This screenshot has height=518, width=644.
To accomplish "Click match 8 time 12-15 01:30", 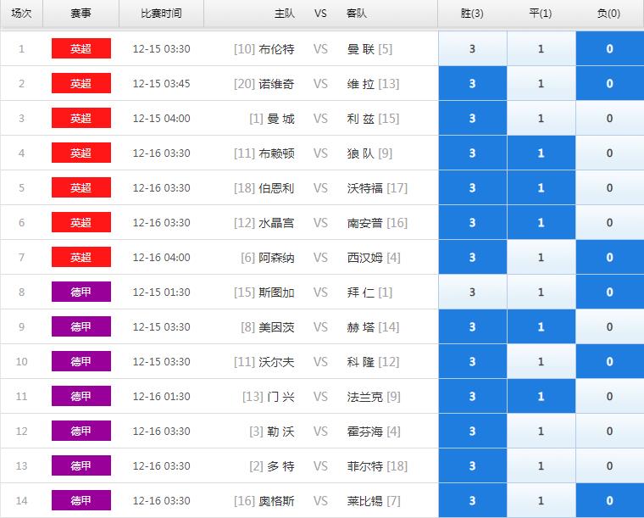I will [x=161, y=292].
